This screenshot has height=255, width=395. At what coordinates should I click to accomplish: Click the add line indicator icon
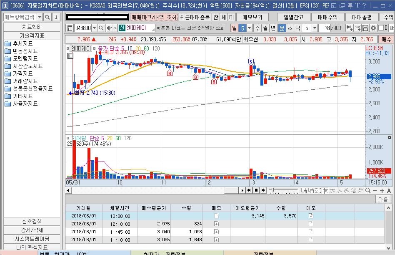pos(357,28)
